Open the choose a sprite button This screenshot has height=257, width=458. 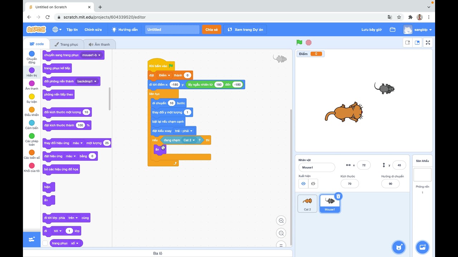pos(399,247)
